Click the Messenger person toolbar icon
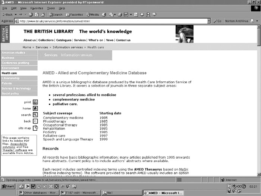The height and width of the screenshot is (196, 261). [x=148, y=15]
